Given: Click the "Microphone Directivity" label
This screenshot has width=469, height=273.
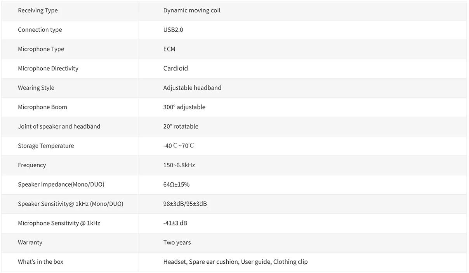Looking at the screenshot, I should (48, 69).
